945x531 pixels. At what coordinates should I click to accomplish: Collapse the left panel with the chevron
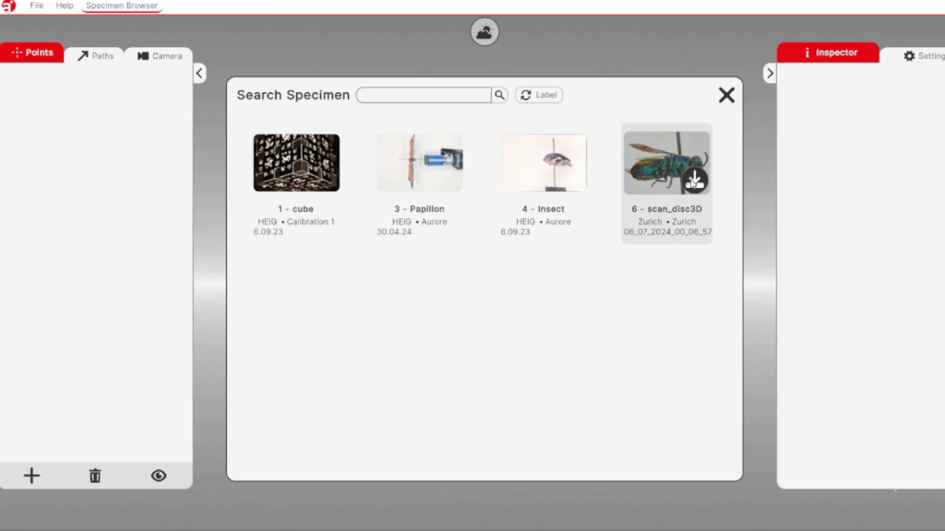(199, 74)
